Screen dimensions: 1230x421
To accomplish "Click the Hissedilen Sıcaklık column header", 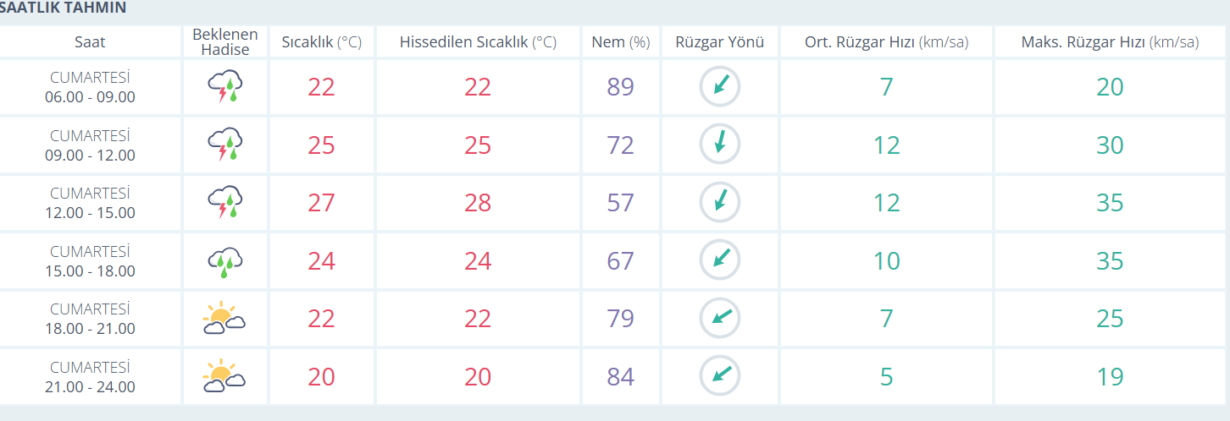I will 478,42.
